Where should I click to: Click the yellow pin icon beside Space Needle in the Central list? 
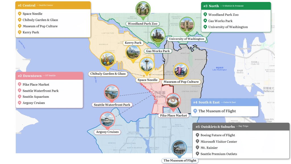[20, 14]
